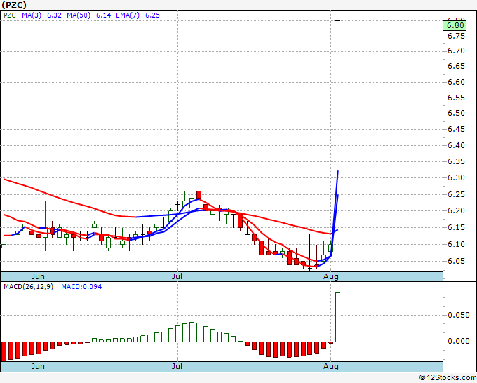Click Aug on the price chart time axis

331,276
